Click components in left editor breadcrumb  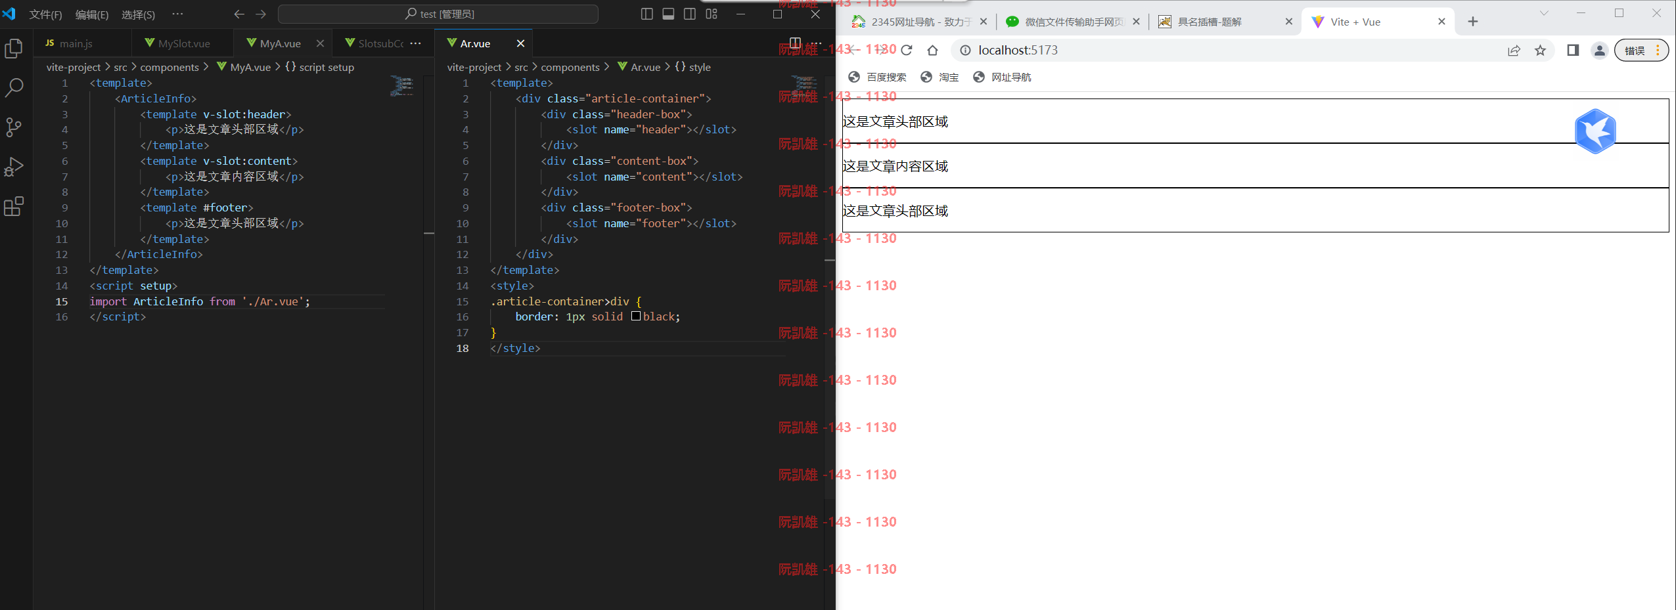pos(170,67)
